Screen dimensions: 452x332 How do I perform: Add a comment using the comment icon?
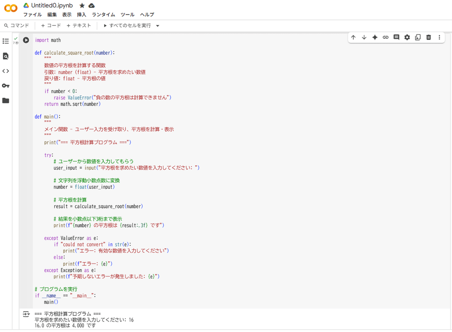tap(396, 38)
